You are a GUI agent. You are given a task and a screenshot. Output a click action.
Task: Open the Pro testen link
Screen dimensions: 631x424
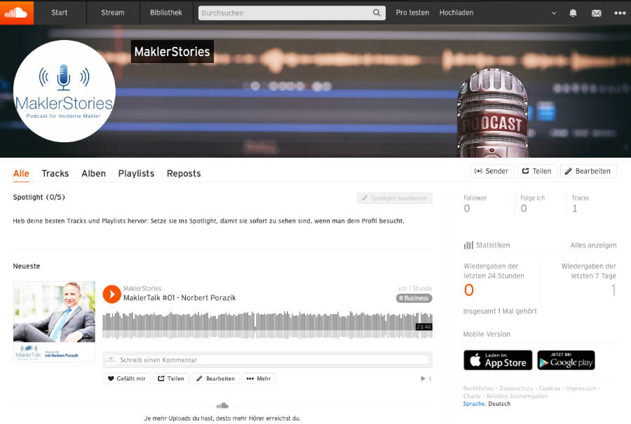coord(412,13)
